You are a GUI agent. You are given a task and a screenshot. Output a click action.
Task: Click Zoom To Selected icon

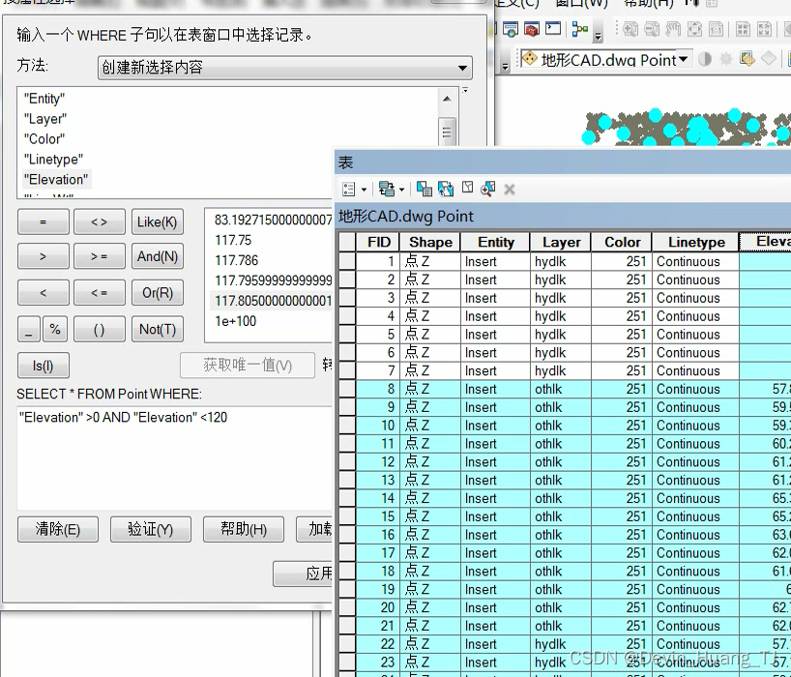pyautogui.click(x=487, y=189)
